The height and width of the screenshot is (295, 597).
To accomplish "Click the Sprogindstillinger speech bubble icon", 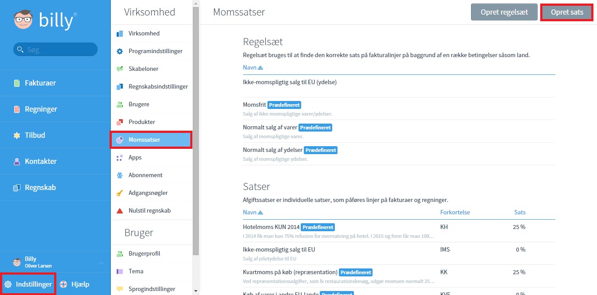I will tap(119, 289).
